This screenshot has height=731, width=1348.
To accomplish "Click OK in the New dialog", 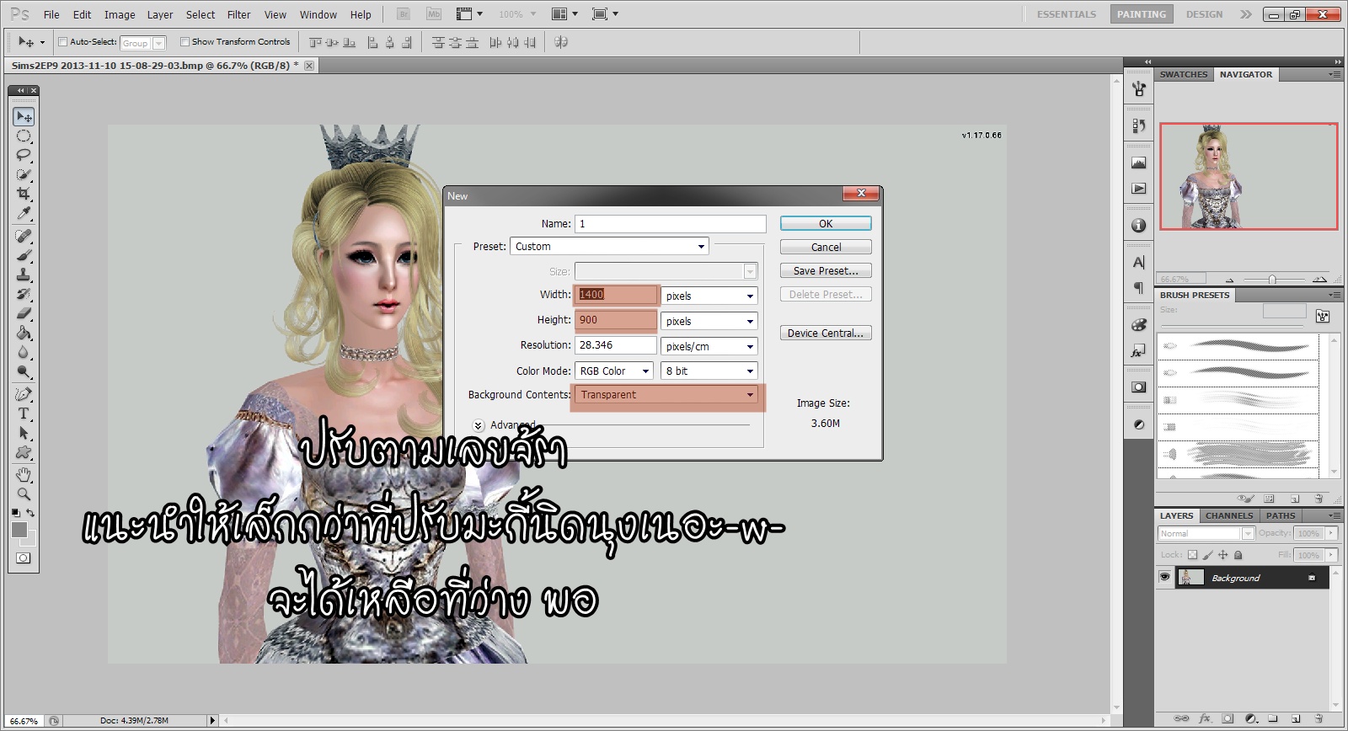I will coord(826,223).
